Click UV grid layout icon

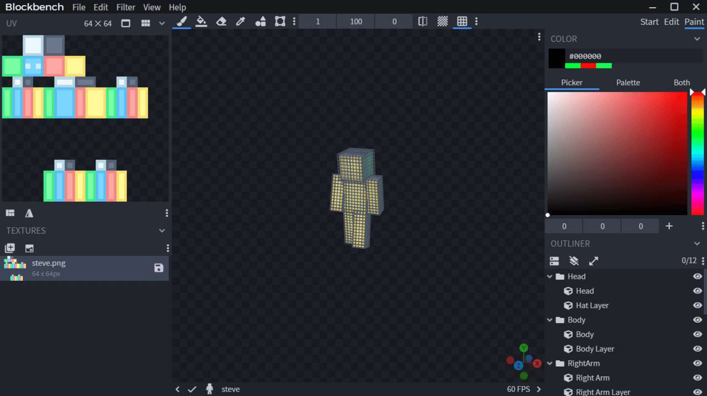click(x=146, y=23)
